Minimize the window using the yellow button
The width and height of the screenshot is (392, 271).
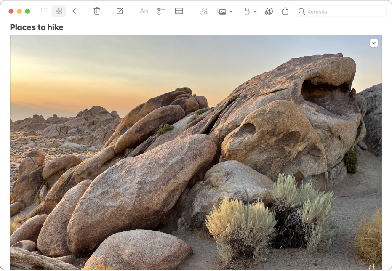point(19,11)
